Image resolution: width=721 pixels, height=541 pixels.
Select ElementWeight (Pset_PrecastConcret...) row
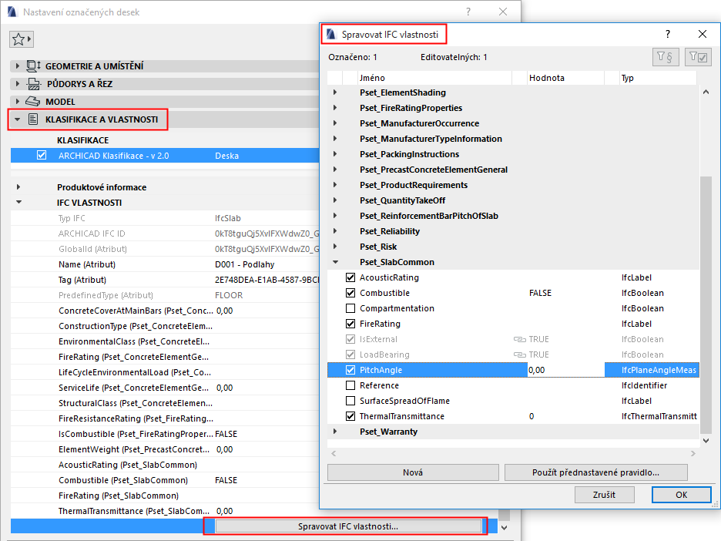(165, 449)
